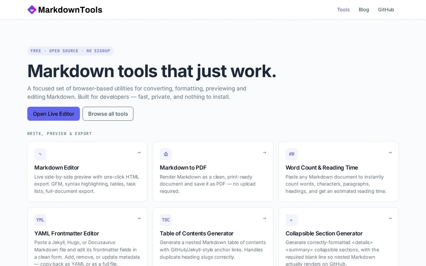Open the Markdown Editor title link

(x=57, y=168)
